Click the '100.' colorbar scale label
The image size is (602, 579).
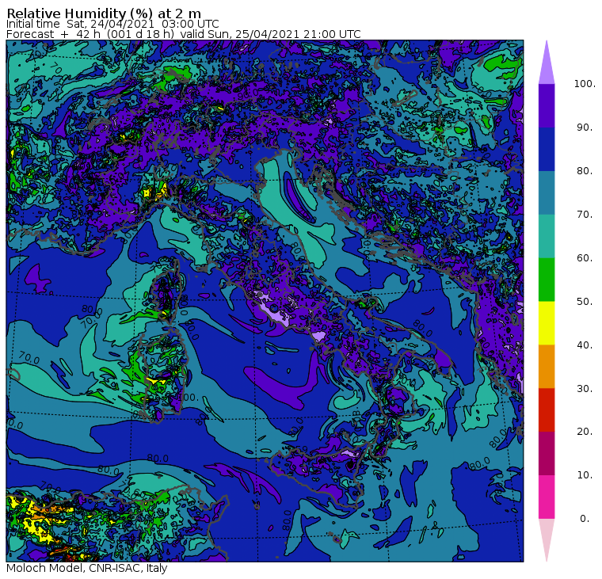click(x=585, y=84)
